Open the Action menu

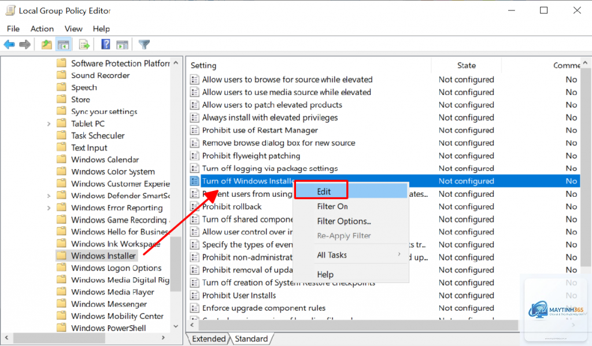click(42, 29)
